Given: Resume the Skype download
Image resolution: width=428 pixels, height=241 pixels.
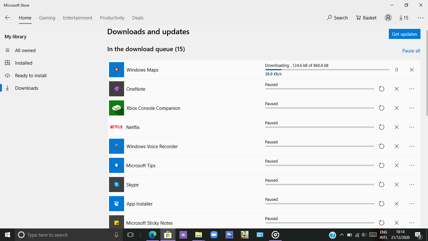Looking at the screenshot, I should (x=382, y=185).
